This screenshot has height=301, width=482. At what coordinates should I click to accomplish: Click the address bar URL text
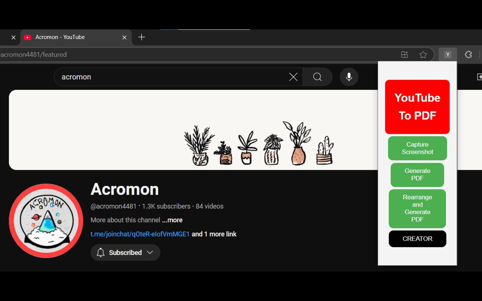(34, 55)
